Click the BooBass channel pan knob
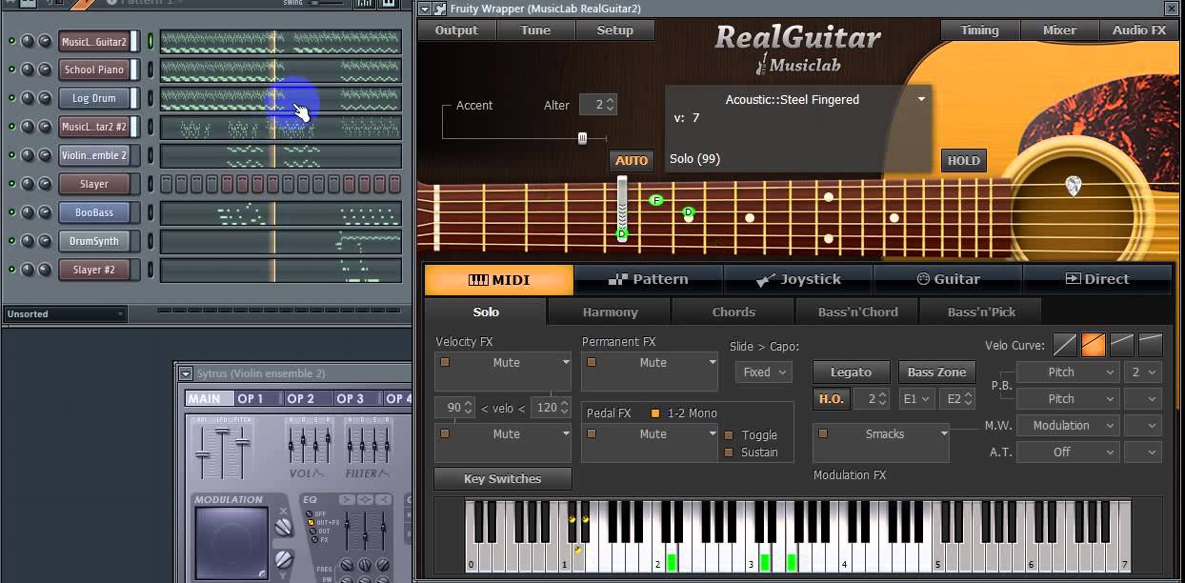The height and width of the screenshot is (583, 1185). point(29,212)
